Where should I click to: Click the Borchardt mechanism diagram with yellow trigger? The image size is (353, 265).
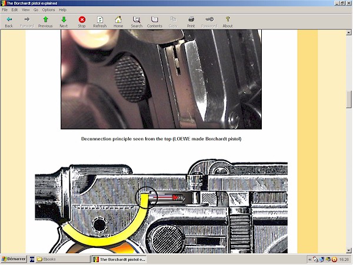click(161, 206)
